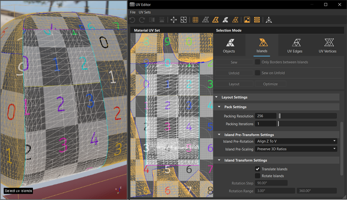Click the flip vertical toolbar icon
Viewport: 347px width, 200px height.
tap(162, 20)
